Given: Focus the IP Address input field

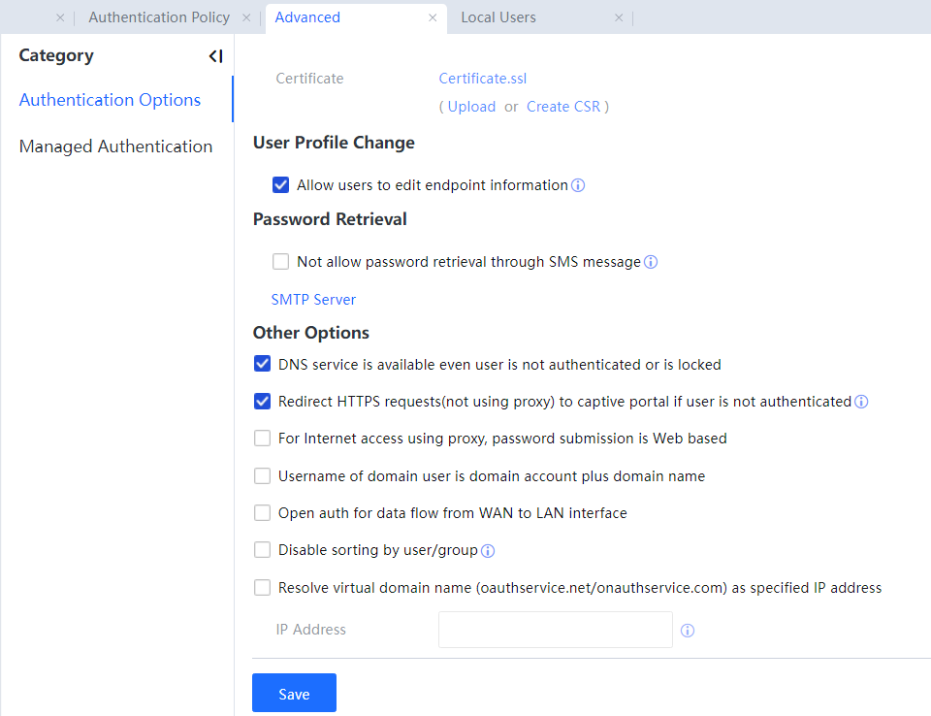Looking at the screenshot, I should 555,630.
